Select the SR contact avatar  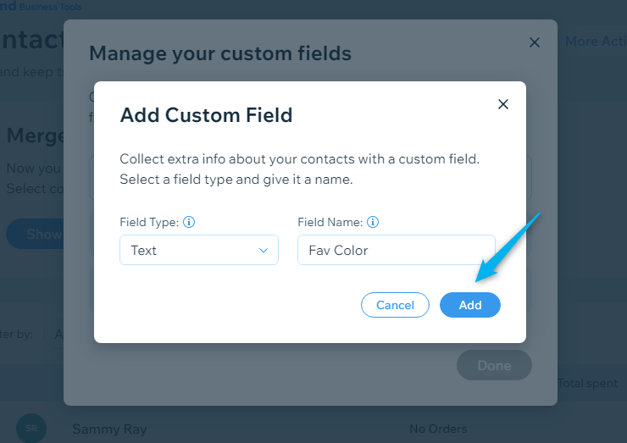click(x=31, y=429)
